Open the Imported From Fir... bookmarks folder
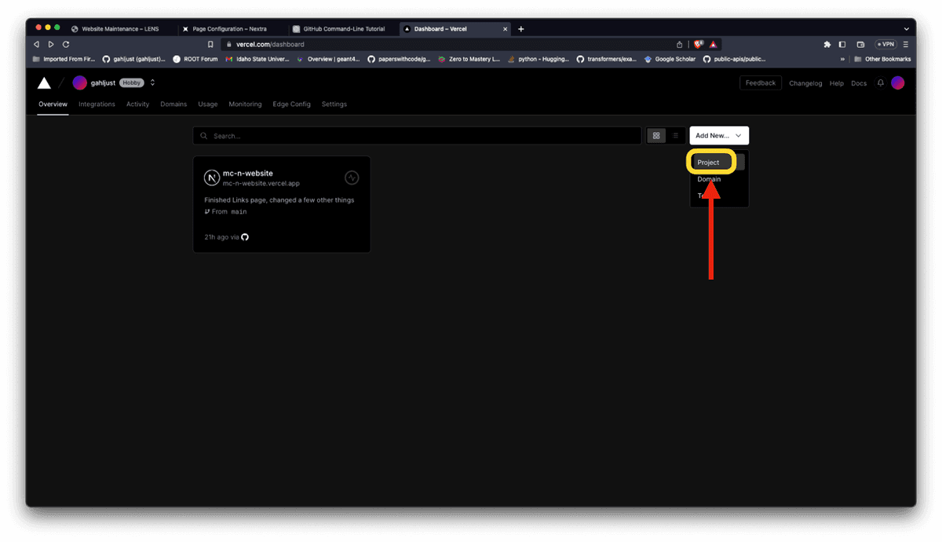This screenshot has width=942, height=542. click(x=64, y=59)
